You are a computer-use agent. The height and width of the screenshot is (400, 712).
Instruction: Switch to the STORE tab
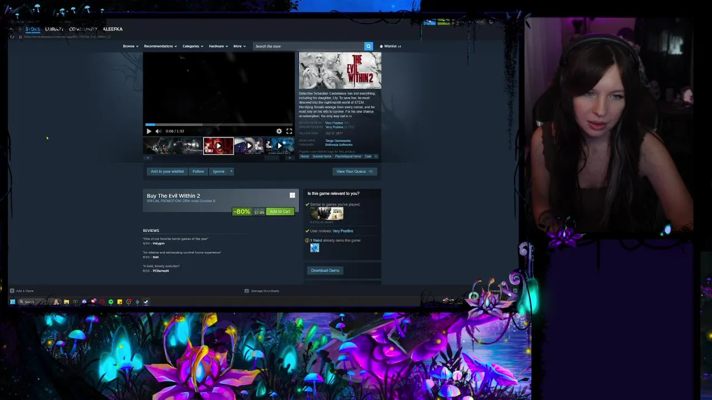tap(32, 29)
